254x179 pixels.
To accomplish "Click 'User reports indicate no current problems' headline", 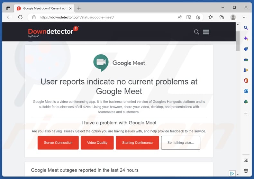I will click(x=119, y=86).
